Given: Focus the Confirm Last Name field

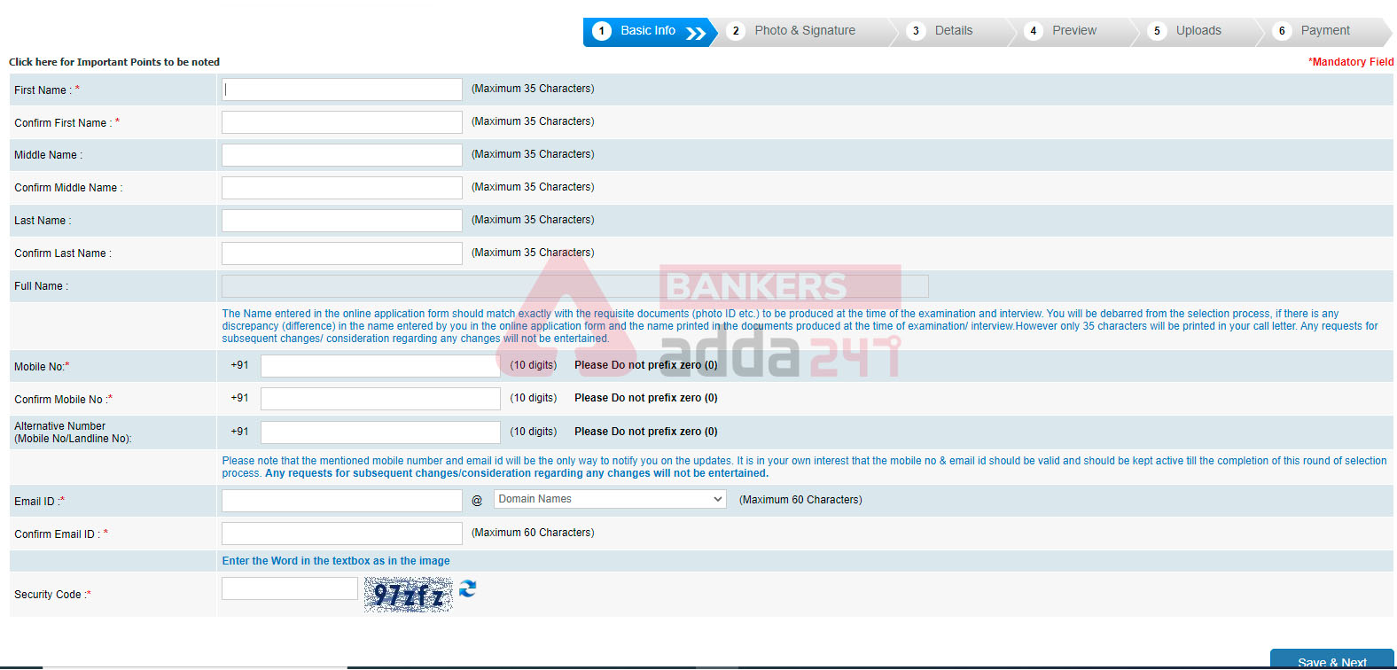Looking at the screenshot, I should tap(342, 253).
